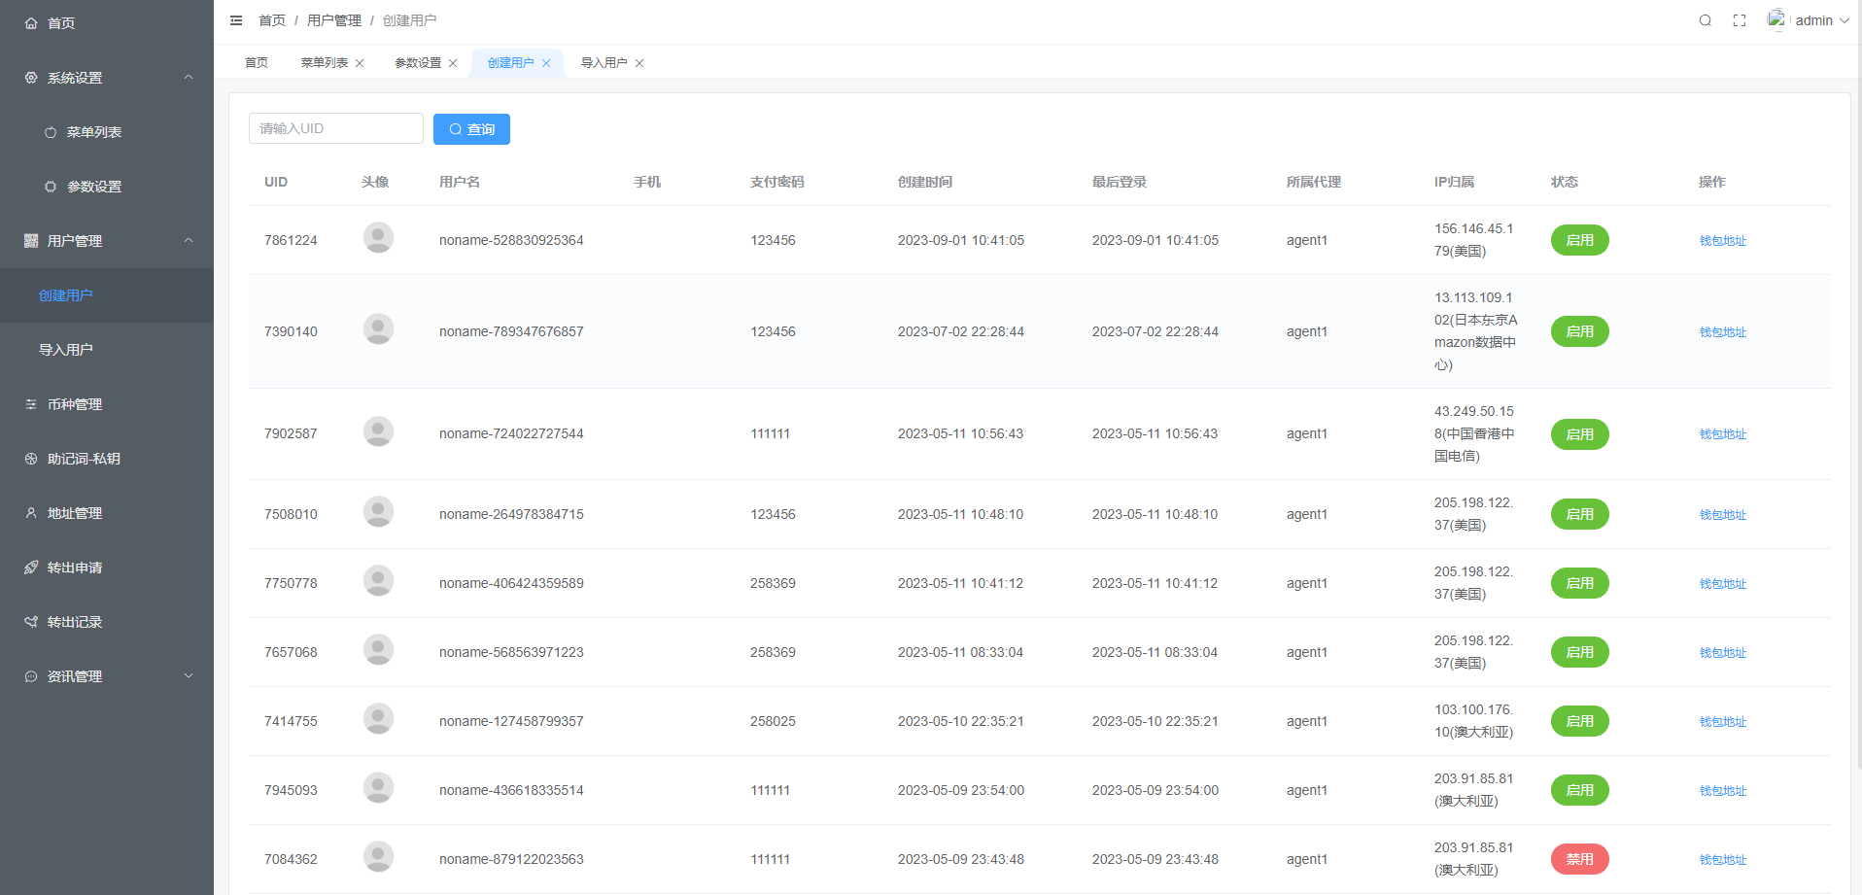The width and height of the screenshot is (1862, 895).
Task: Close the 导入用户 tab
Action: [x=639, y=63]
